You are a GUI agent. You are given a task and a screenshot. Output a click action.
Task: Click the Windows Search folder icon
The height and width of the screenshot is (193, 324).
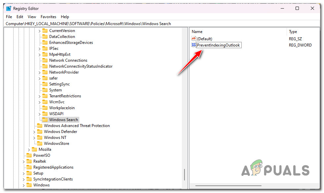coord(45,120)
